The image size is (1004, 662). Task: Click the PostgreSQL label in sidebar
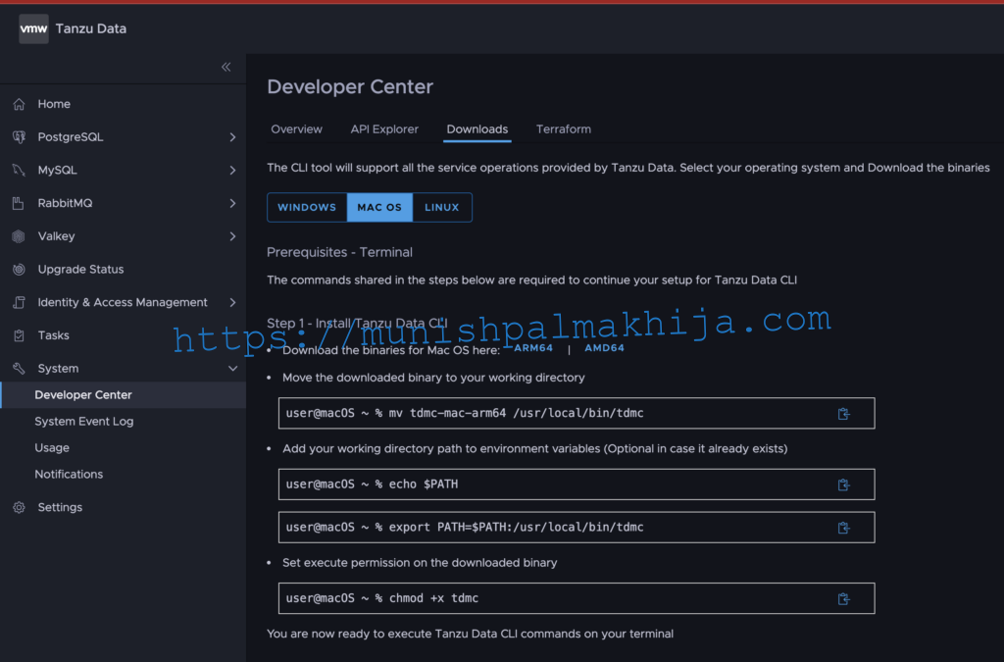(x=71, y=137)
